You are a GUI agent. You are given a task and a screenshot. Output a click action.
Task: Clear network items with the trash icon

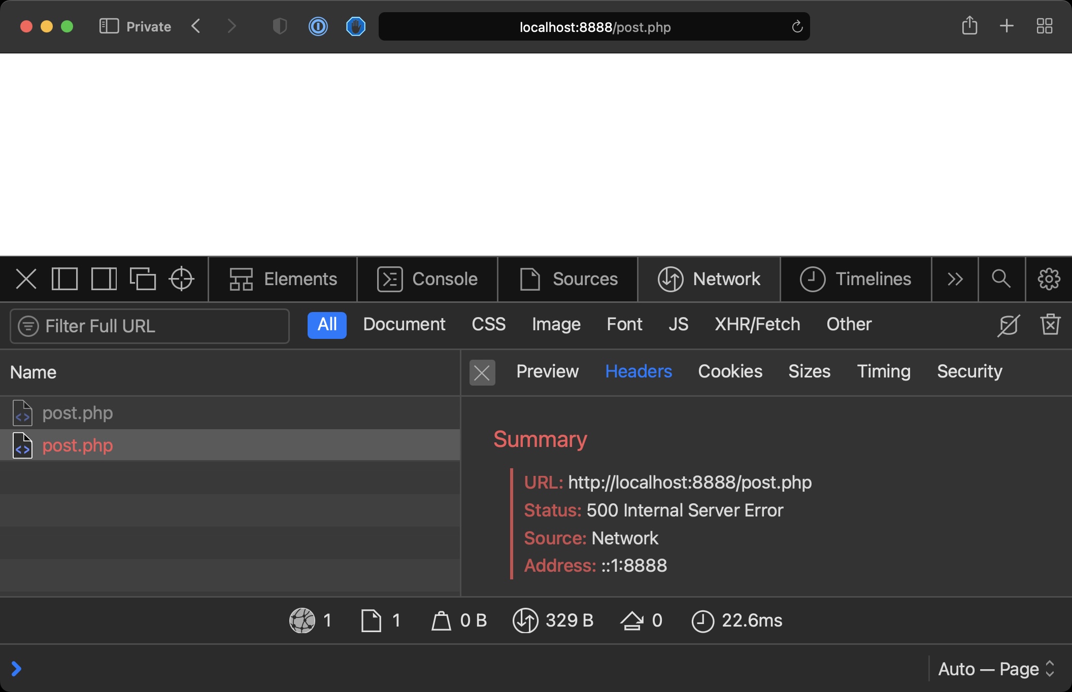(x=1050, y=325)
